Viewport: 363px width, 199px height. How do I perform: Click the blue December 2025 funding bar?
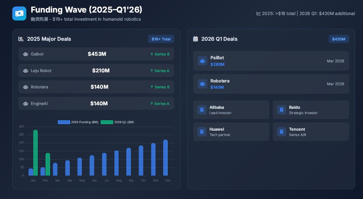coord(165,158)
